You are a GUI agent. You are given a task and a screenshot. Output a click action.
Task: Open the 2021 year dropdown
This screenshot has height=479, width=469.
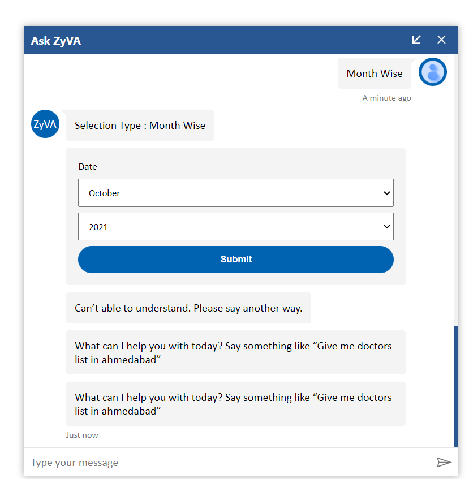[x=235, y=227]
